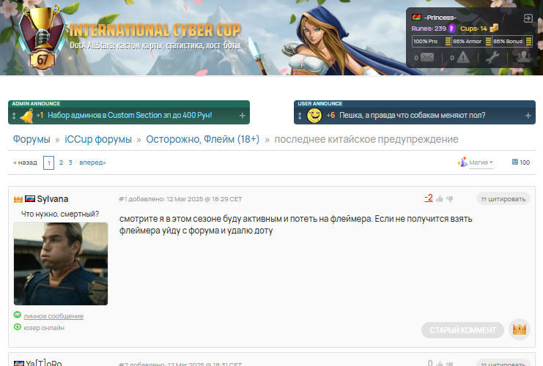This screenshot has height=366, width=543.
Task: Click the -2 rating of post #1
Action: tap(429, 198)
